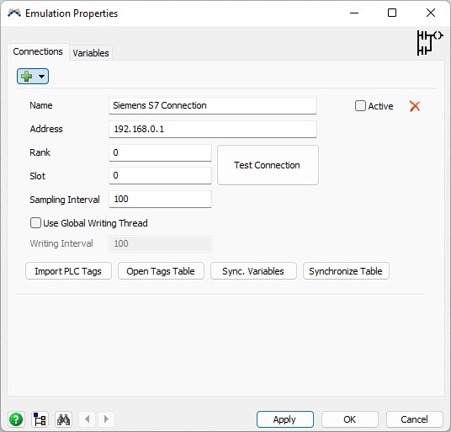Check Use Global Writing Thread

pyautogui.click(x=35, y=223)
